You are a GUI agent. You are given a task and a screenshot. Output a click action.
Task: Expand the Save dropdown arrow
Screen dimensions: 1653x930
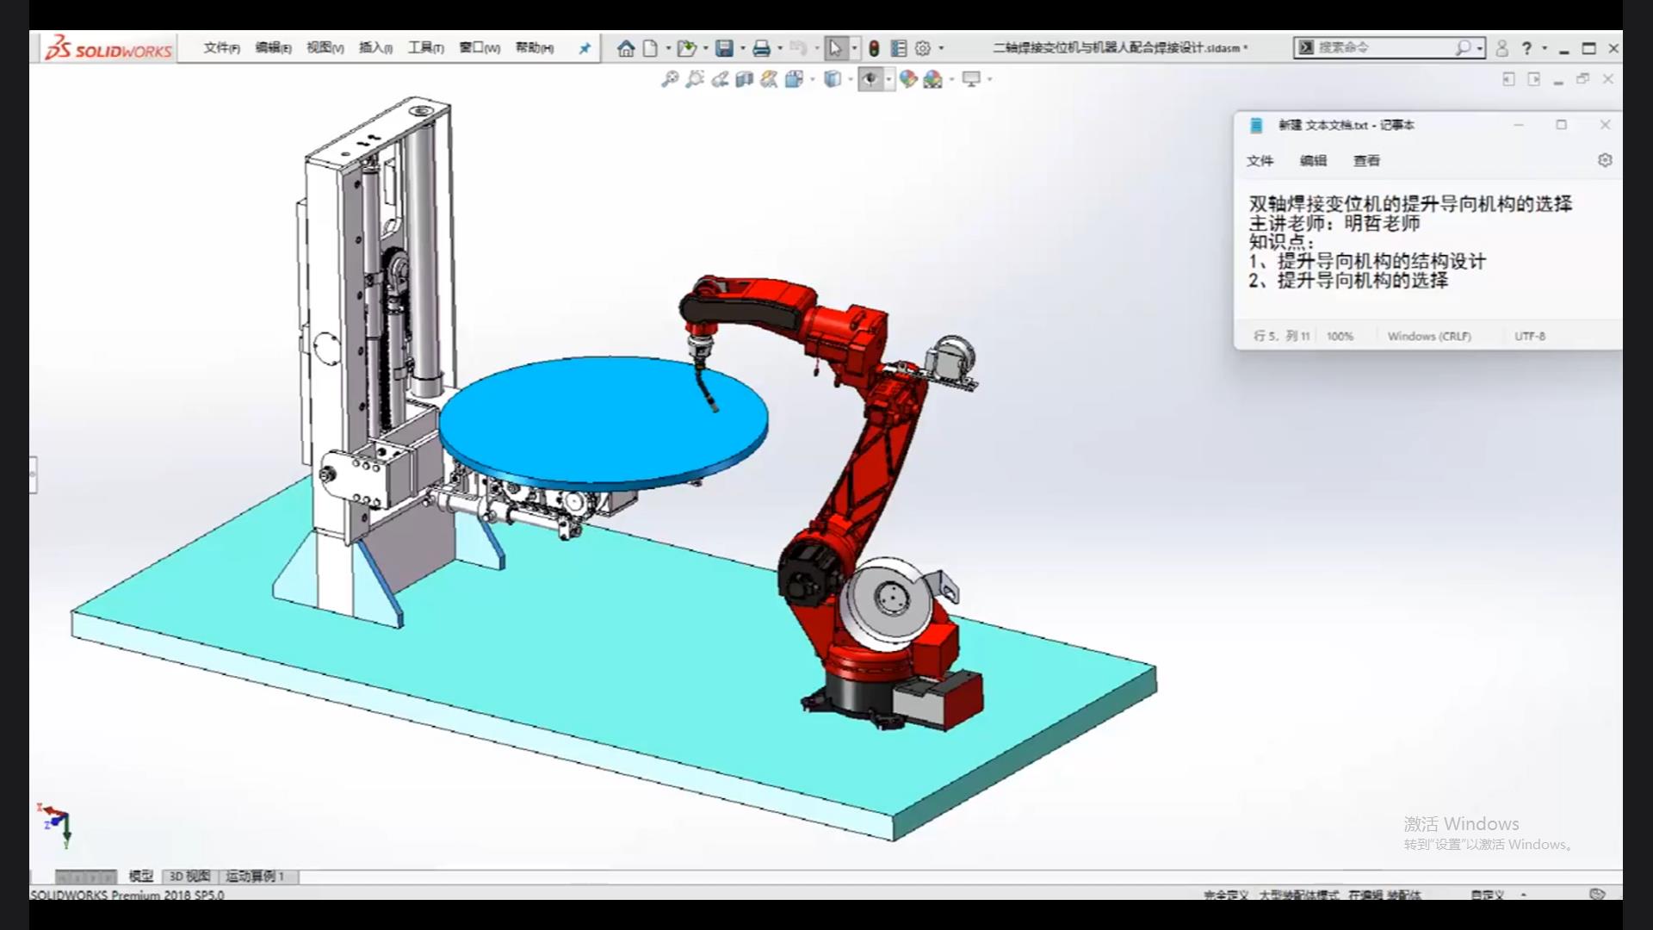pyautogui.click(x=743, y=48)
